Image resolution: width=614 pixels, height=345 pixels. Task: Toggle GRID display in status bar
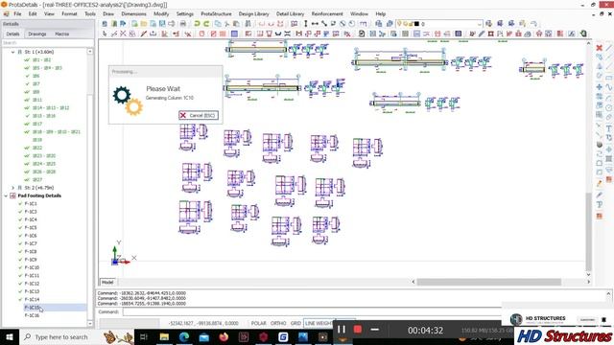295,323
